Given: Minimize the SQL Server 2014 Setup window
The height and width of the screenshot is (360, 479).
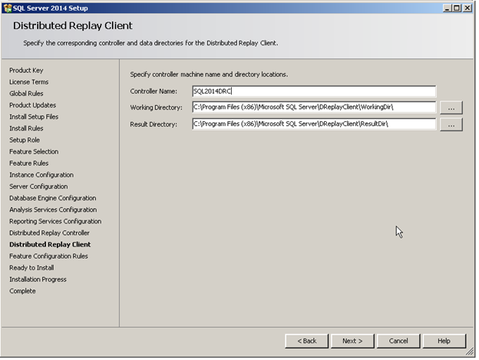Looking at the screenshot, I should pos(448,8).
